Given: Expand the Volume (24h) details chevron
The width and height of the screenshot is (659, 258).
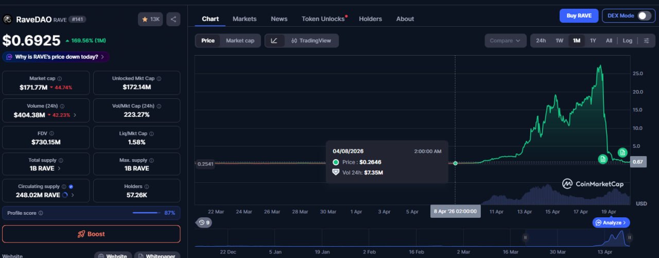Looking at the screenshot, I should [75, 115].
